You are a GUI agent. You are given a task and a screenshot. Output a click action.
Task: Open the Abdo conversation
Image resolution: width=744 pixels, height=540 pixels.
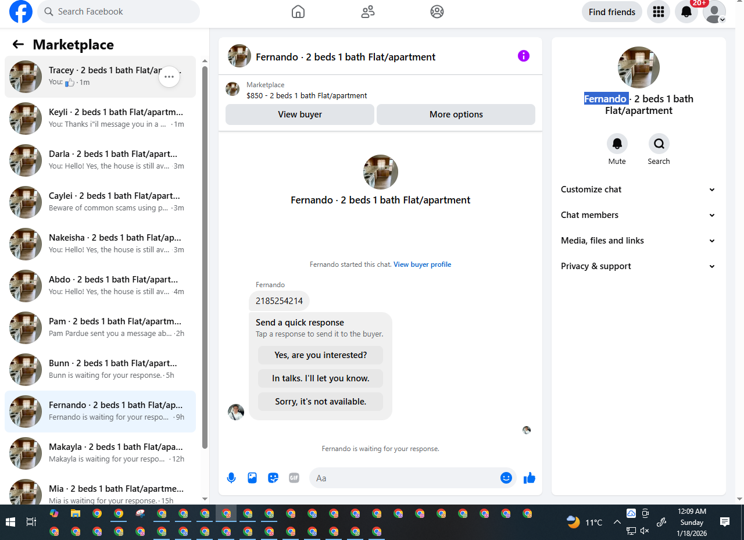tap(100, 286)
